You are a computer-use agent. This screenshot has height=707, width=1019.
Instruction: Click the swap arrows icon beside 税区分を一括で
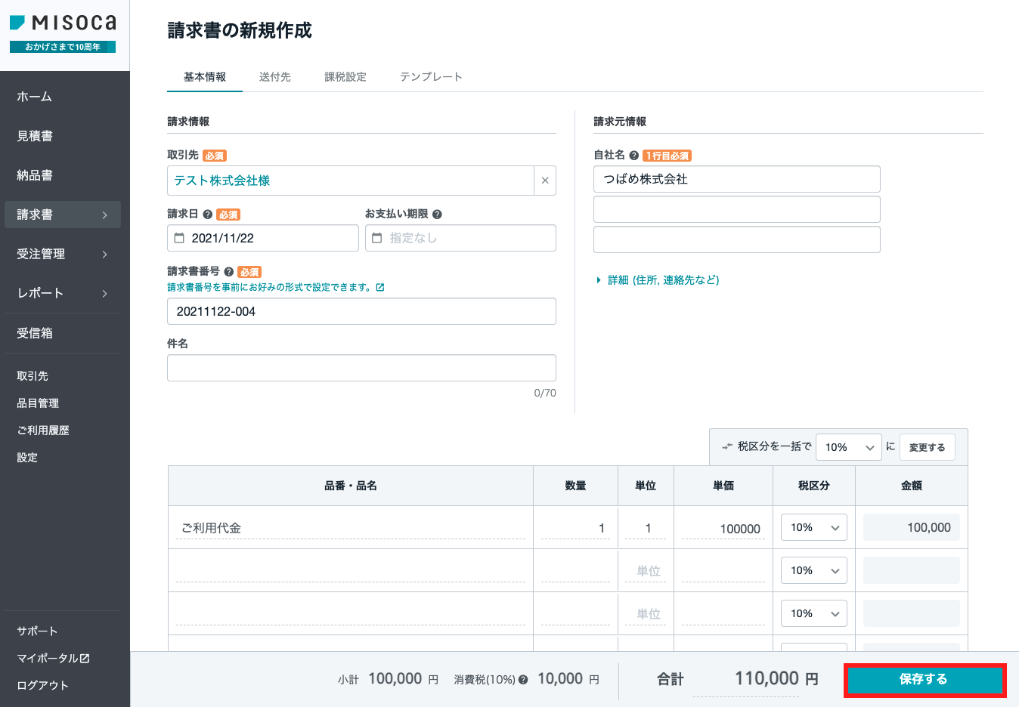coord(727,446)
